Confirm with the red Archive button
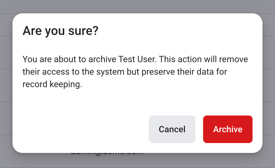This screenshot has height=168, width=275. point(228,129)
